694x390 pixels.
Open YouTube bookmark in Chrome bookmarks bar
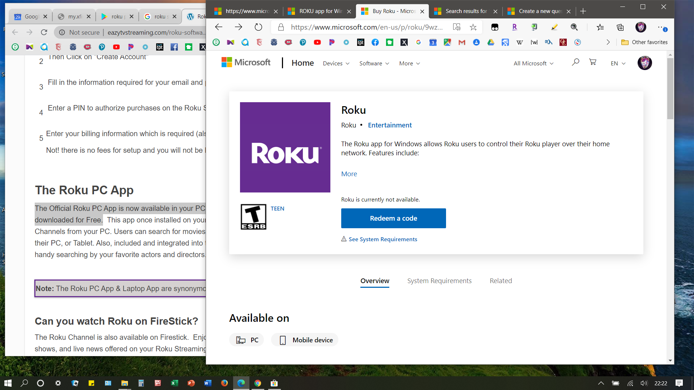click(x=116, y=47)
